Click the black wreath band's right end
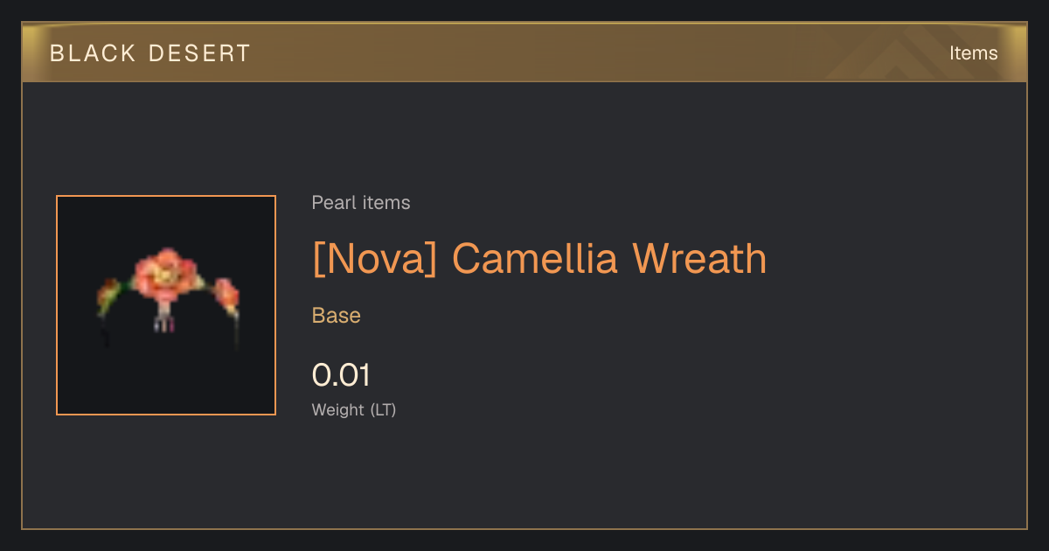 click(236, 331)
